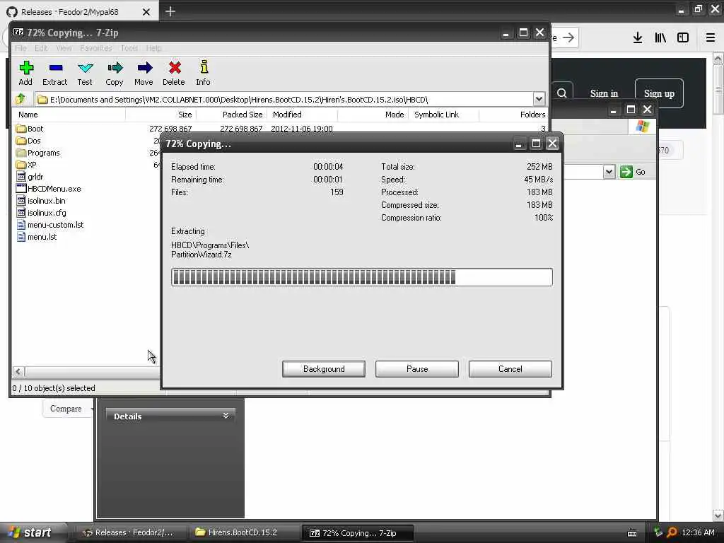Go up one folder level in 7-Zip

point(21,99)
